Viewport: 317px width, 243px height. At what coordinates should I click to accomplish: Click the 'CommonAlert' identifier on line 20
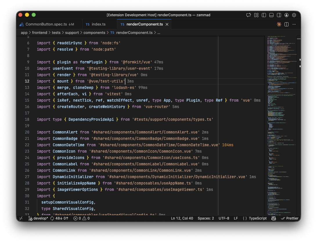65,132
